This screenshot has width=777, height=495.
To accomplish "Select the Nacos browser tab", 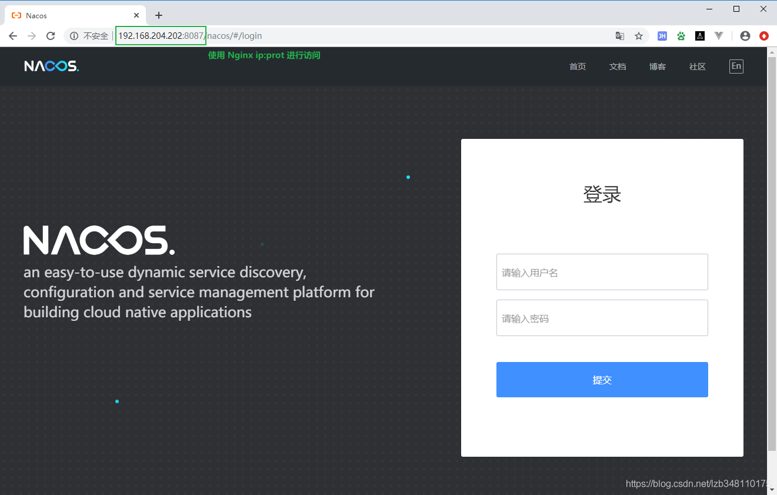I will point(76,15).
